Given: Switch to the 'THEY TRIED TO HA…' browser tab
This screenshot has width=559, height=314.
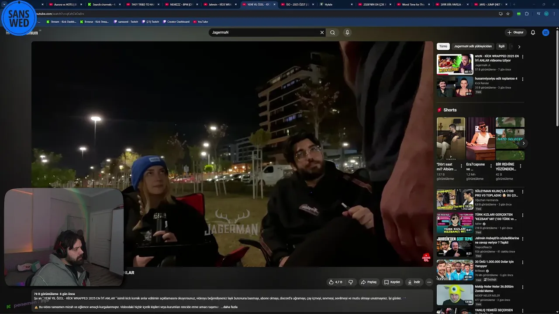Looking at the screenshot, I should 142,4.
